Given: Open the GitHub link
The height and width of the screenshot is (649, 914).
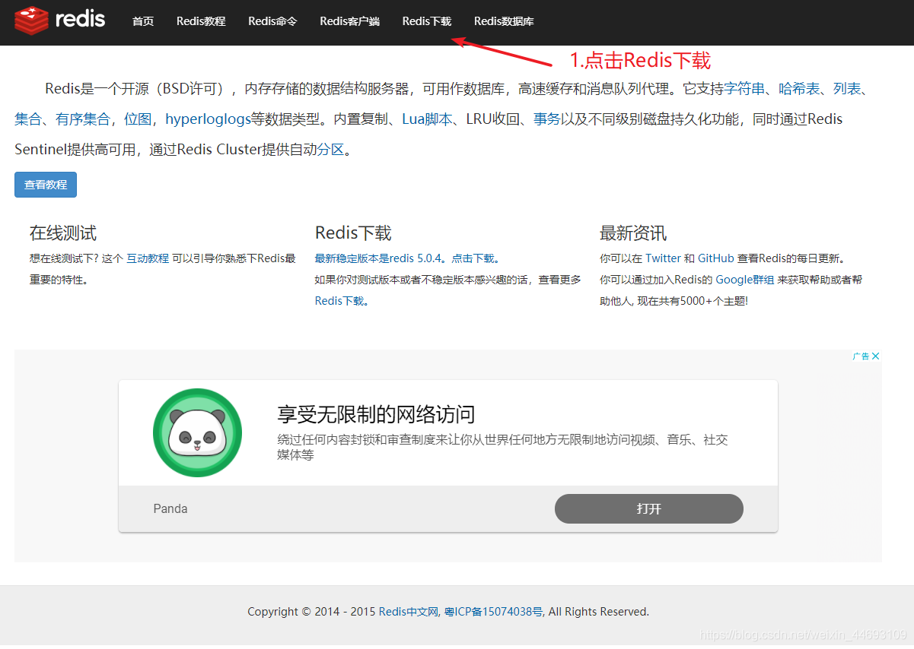Looking at the screenshot, I should (716, 258).
